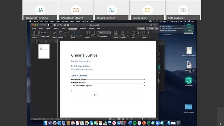Open the Researcher tool
The width and height of the screenshot is (224, 126).
79,33
